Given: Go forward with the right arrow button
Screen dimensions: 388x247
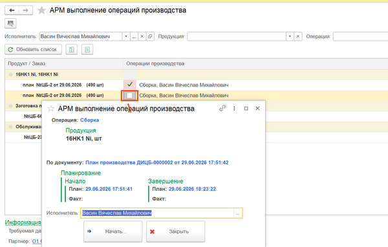Looking at the screenshot, I should coord(26,10).
